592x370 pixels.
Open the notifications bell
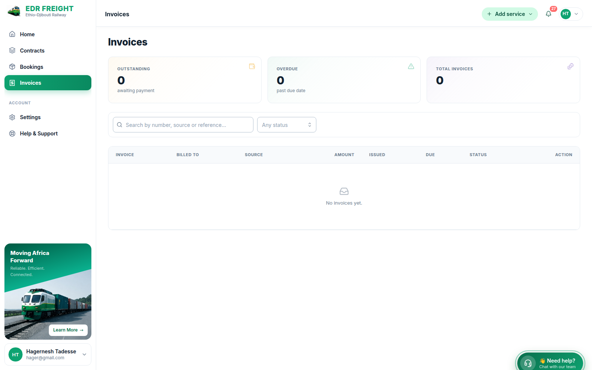click(x=548, y=14)
